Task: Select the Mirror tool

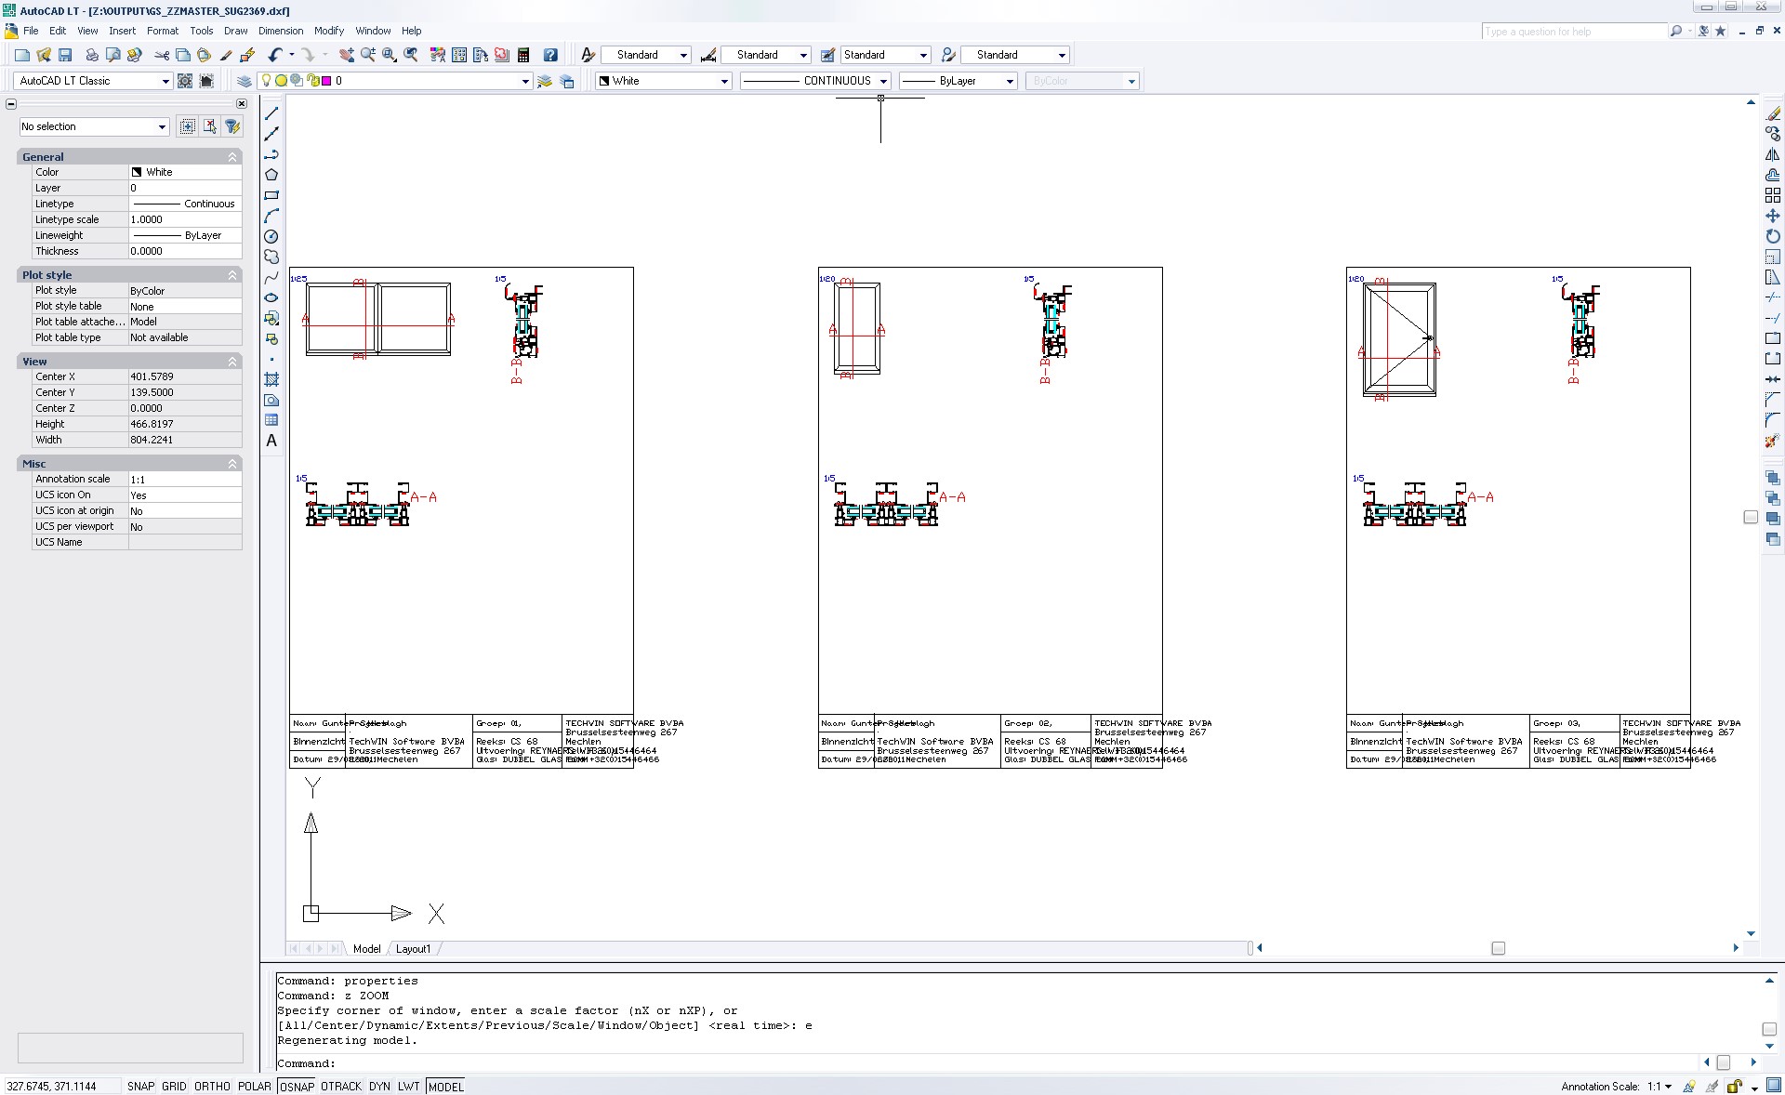Action: click(x=1773, y=154)
